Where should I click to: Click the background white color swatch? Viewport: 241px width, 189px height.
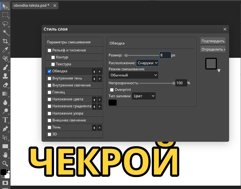pyautogui.click(x=8, y=176)
